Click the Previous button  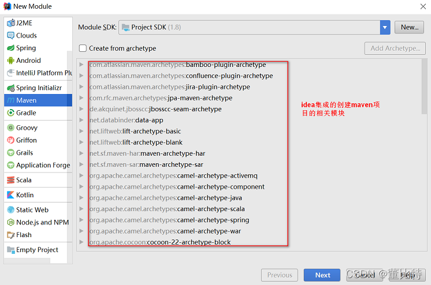tap(280, 275)
